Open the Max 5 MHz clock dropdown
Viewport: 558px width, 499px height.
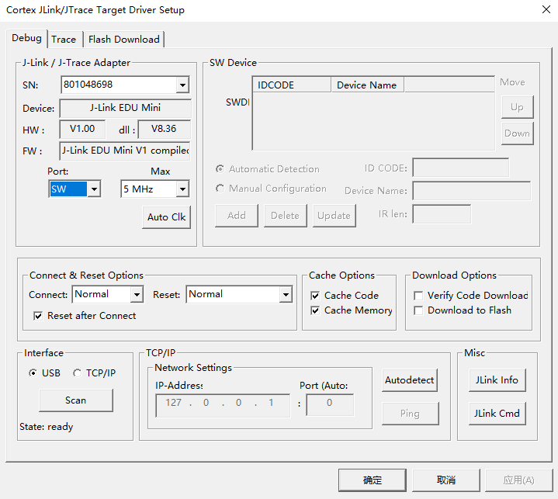click(x=182, y=189)
